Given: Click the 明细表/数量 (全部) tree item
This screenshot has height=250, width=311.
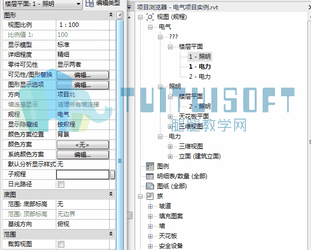Looking at the screenshot, I should (182, 176).
